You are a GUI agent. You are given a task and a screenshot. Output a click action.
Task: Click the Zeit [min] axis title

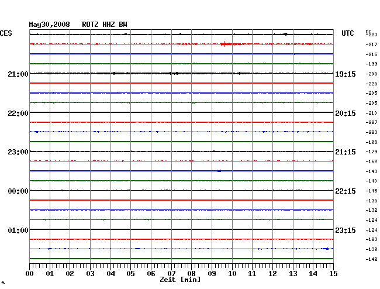(x=180, y=280)
